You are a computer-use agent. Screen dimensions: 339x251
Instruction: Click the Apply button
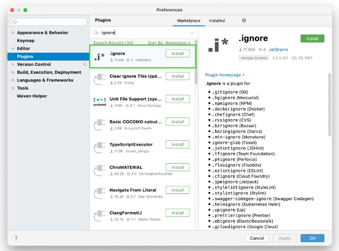[x=285, y=238]
